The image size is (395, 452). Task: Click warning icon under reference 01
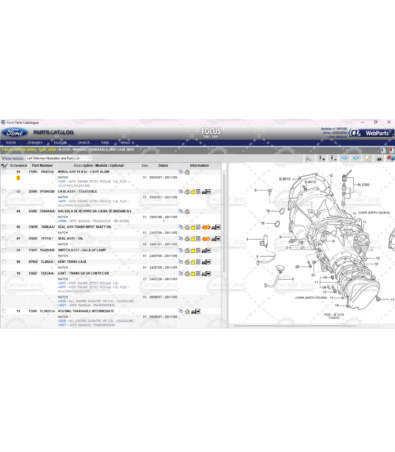(x=18, y=177)
